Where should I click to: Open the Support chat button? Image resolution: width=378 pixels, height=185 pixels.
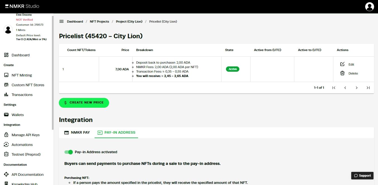(362, 176)
